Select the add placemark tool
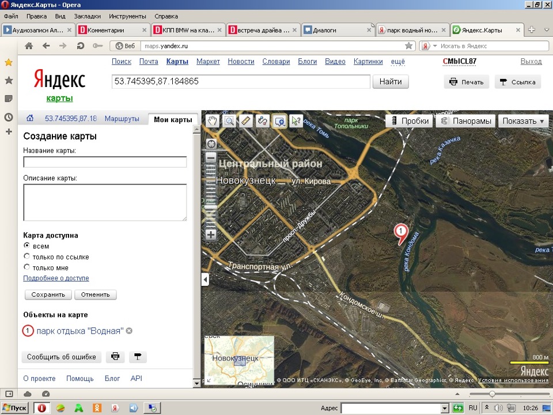This screenshot has height=415, width=553. [x=279, y=120]
